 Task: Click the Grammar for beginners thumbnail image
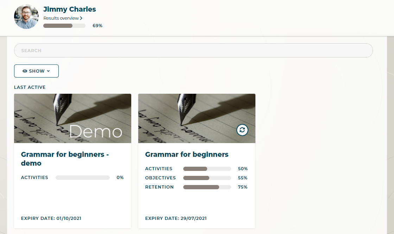197,118
